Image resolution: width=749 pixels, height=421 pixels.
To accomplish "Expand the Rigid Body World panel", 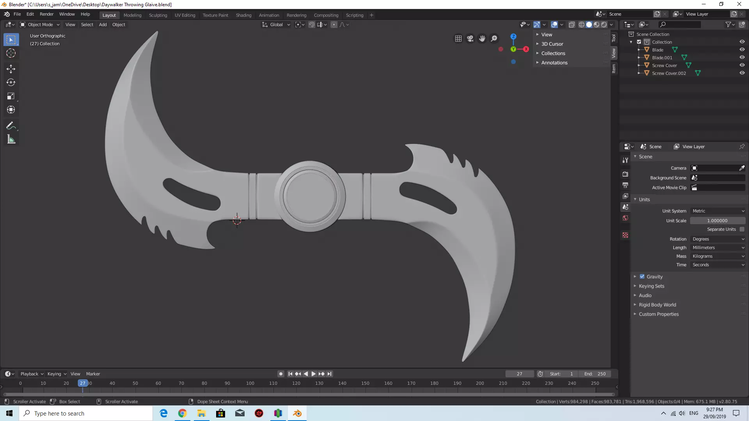I will [657, 305].
